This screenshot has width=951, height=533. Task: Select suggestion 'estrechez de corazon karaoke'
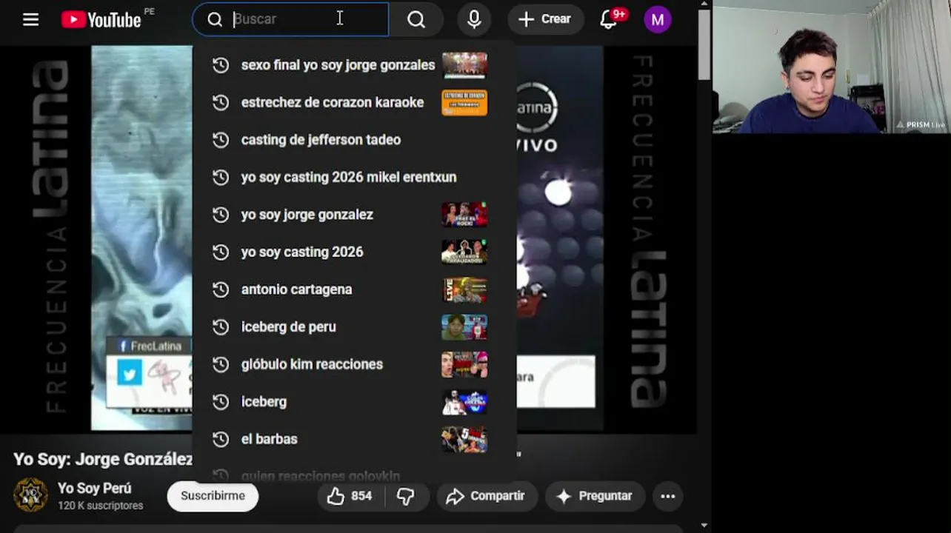pos(354,102)
